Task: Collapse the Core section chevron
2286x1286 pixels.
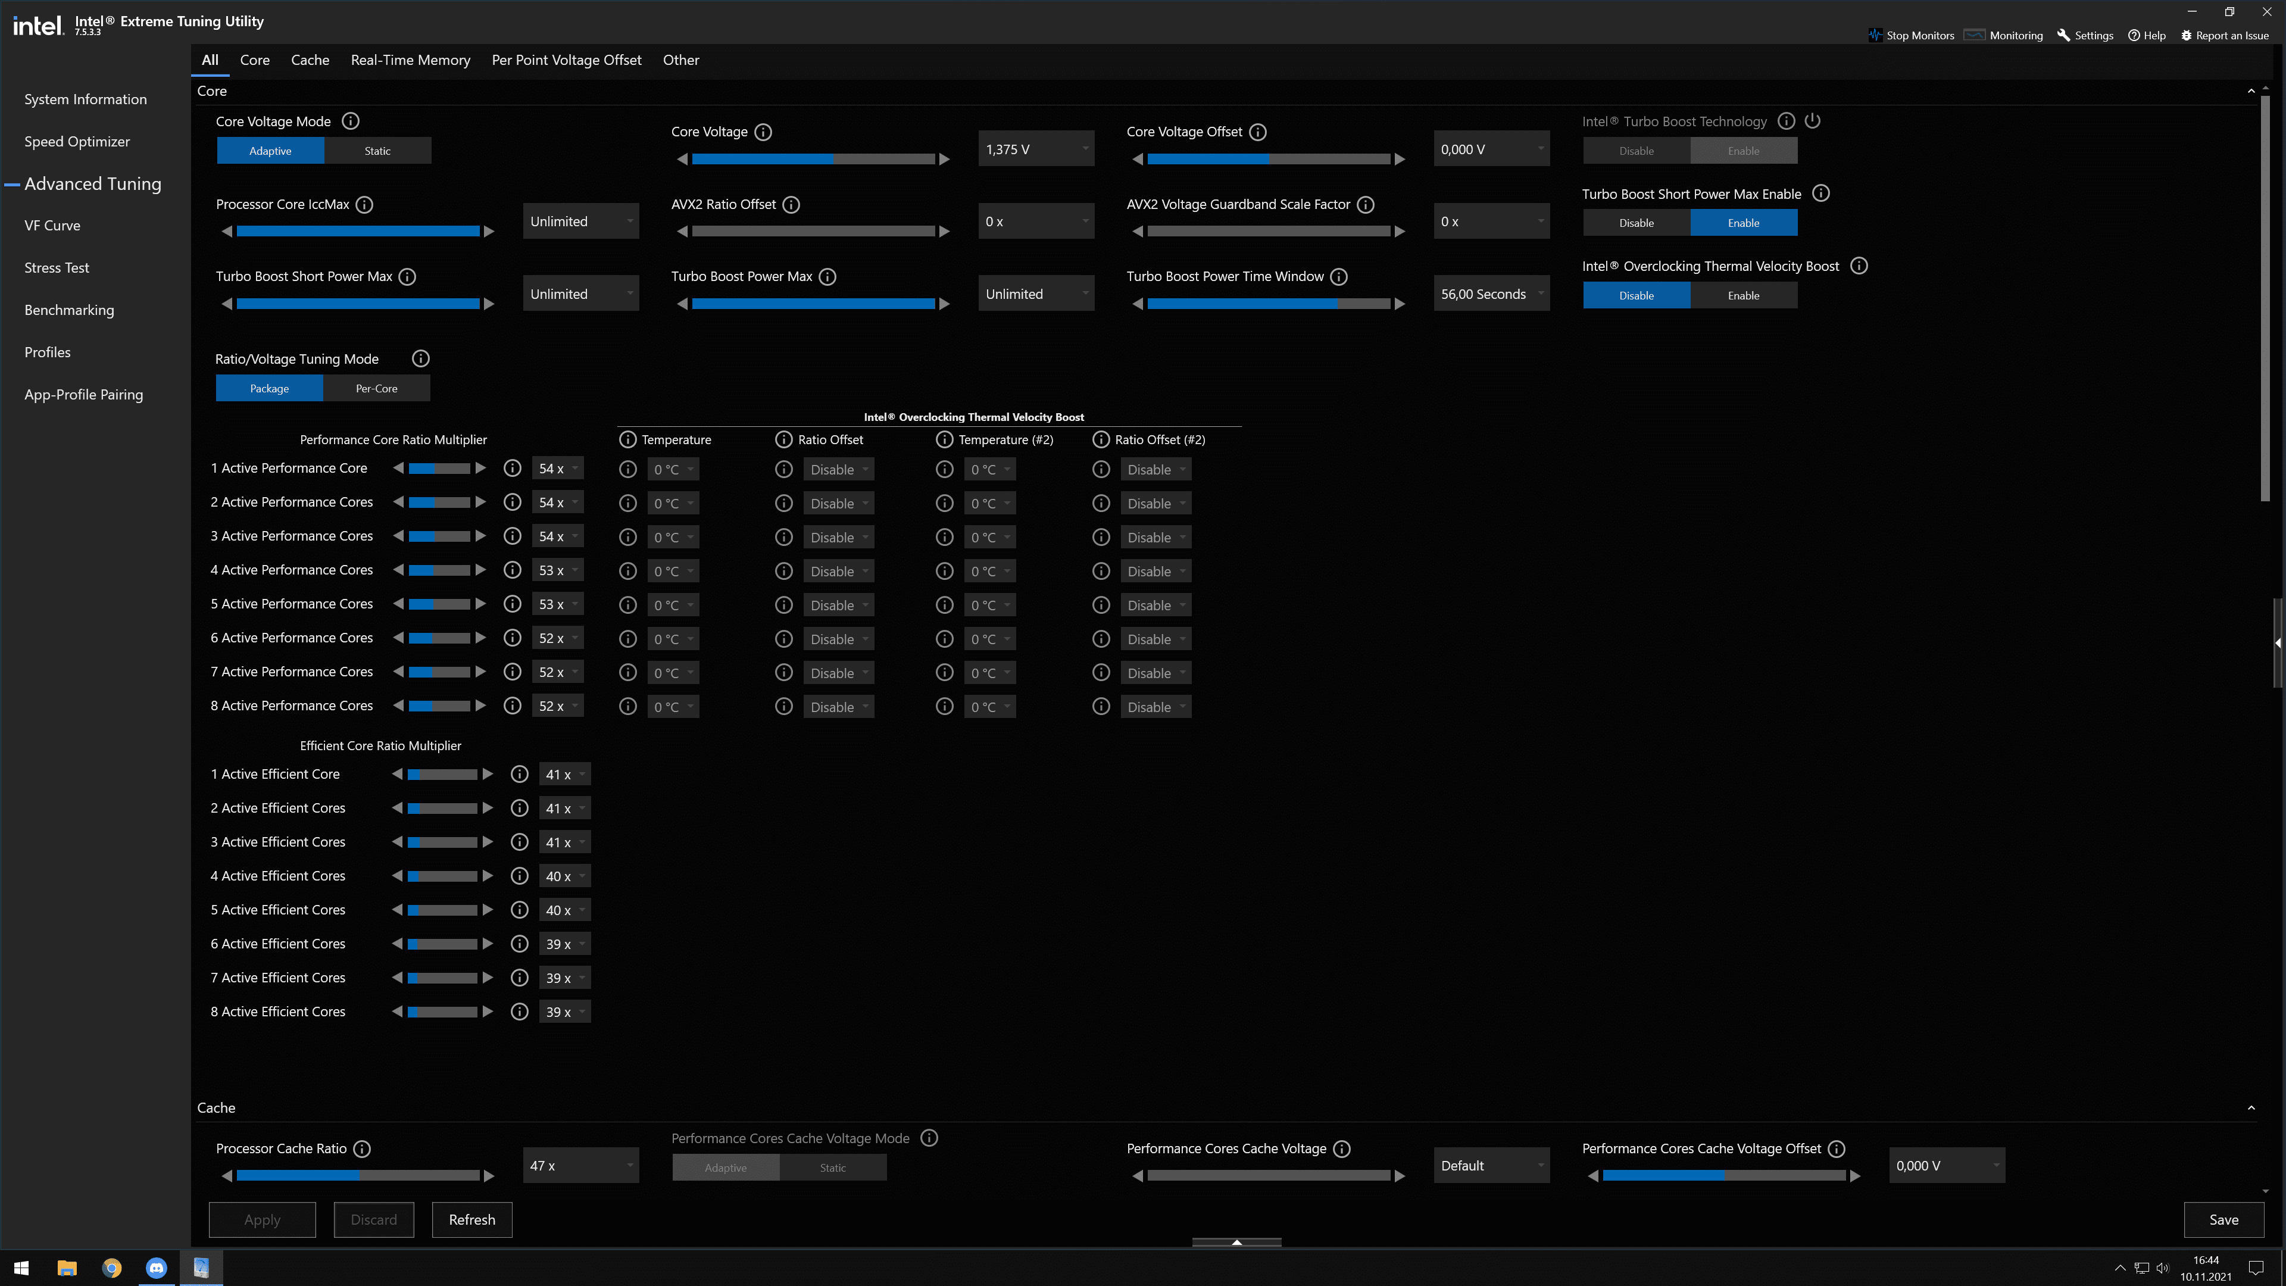Action: (x=2251, y=90)
